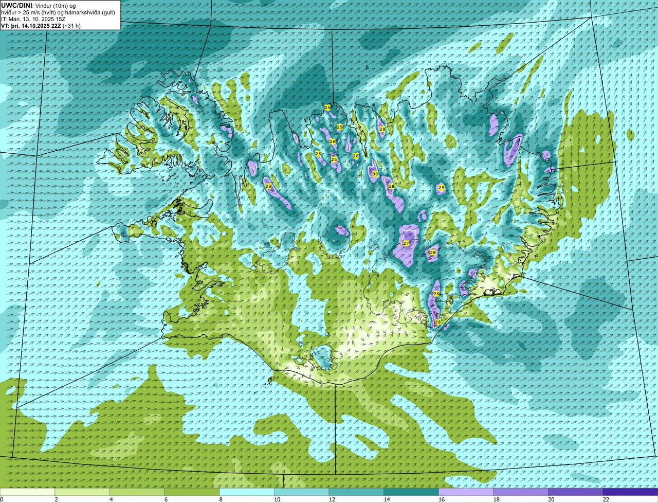The height and width of the screenshot is (503, 658).
Task: Click the 12–14 m/s teal legend swatch
Action: [356, 492]
